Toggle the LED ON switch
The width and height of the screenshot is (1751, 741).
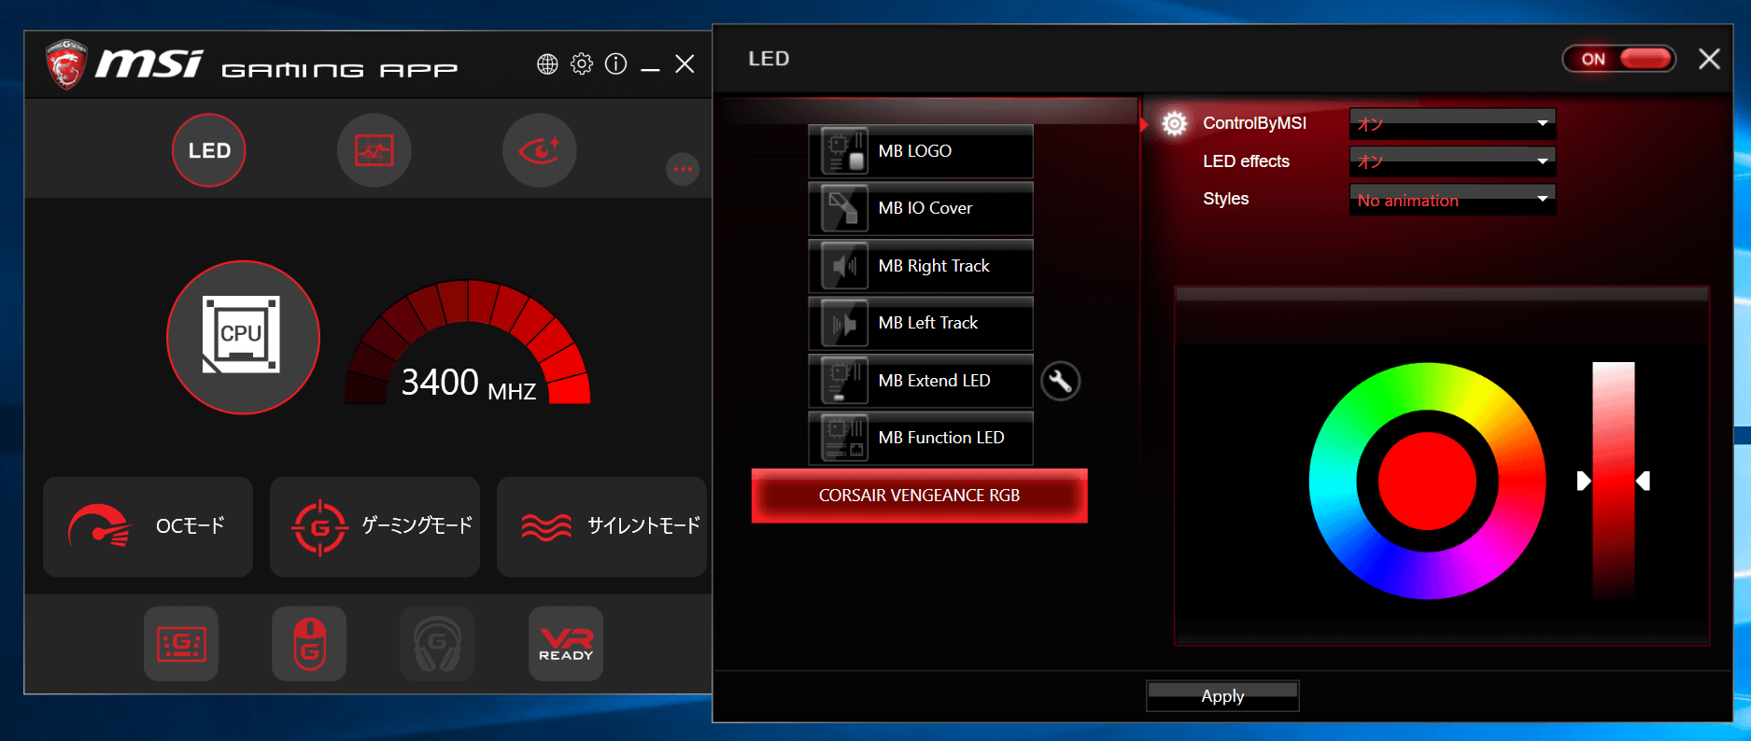(x=1619, y=59)
